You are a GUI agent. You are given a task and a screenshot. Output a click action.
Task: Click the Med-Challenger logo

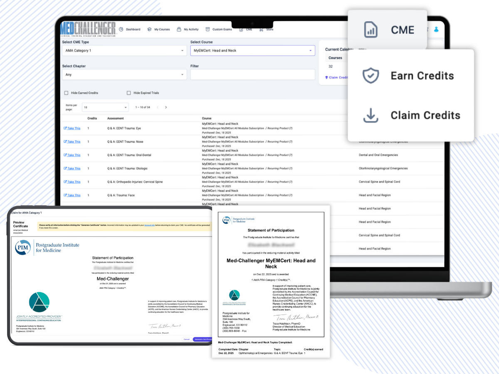[88, 29]
